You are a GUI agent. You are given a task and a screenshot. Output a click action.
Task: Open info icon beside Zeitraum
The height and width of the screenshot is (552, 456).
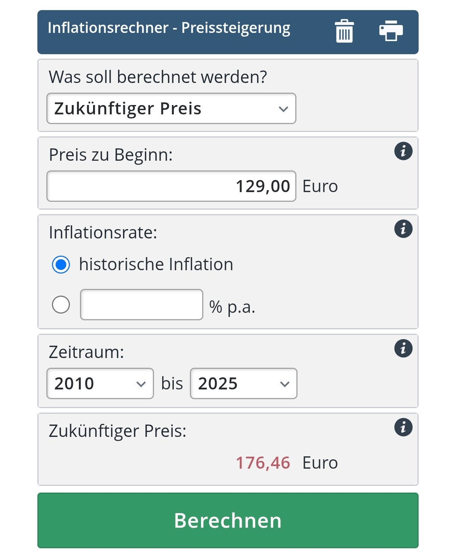tap(403, 349)
